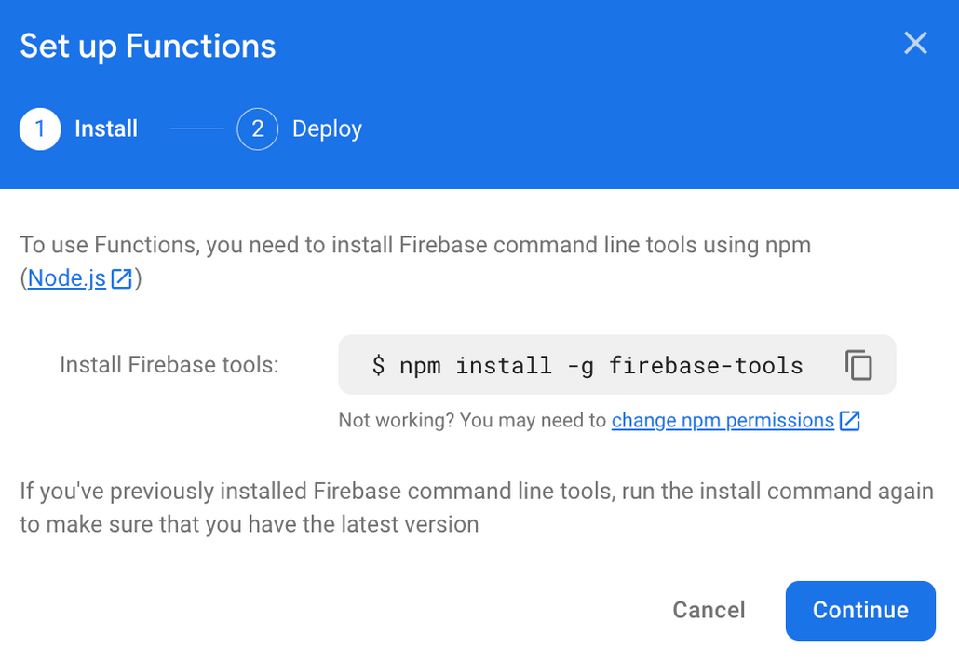Click the external-link icon beside Node.js
This screenshot has height=662, width=959.
[121, 277]
